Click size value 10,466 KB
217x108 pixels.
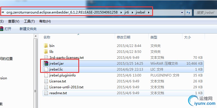point(195,64)
